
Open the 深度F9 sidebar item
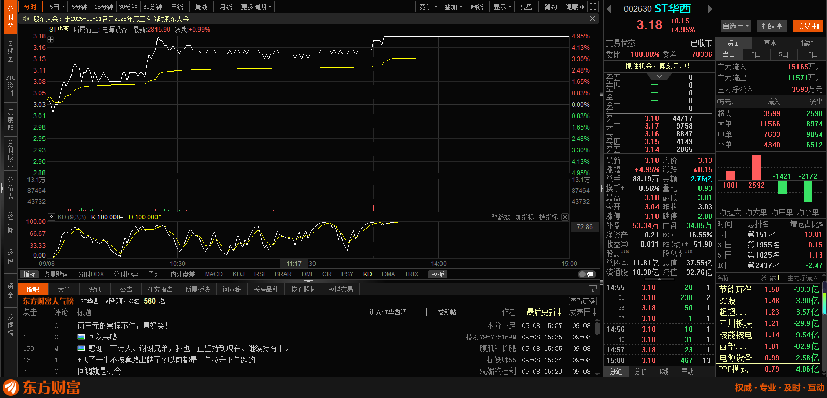pos(10,120)
